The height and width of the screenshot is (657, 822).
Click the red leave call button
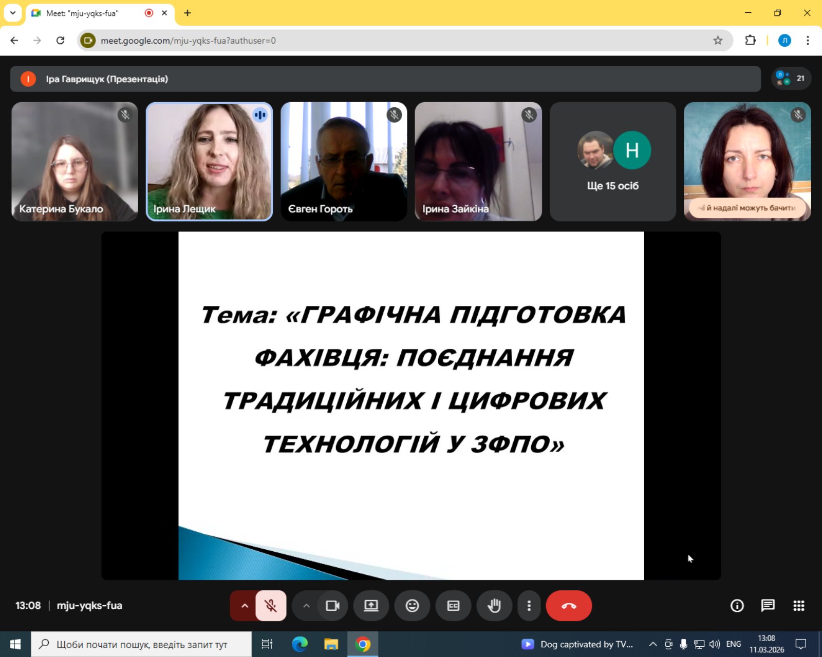568,606
